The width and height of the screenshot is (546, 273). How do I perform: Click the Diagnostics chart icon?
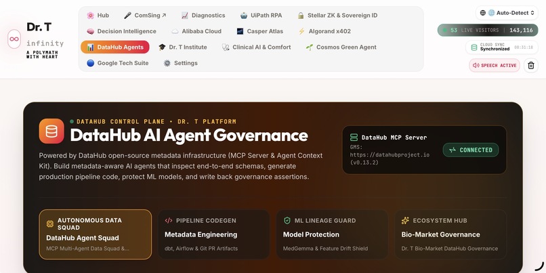coord(185,16)
